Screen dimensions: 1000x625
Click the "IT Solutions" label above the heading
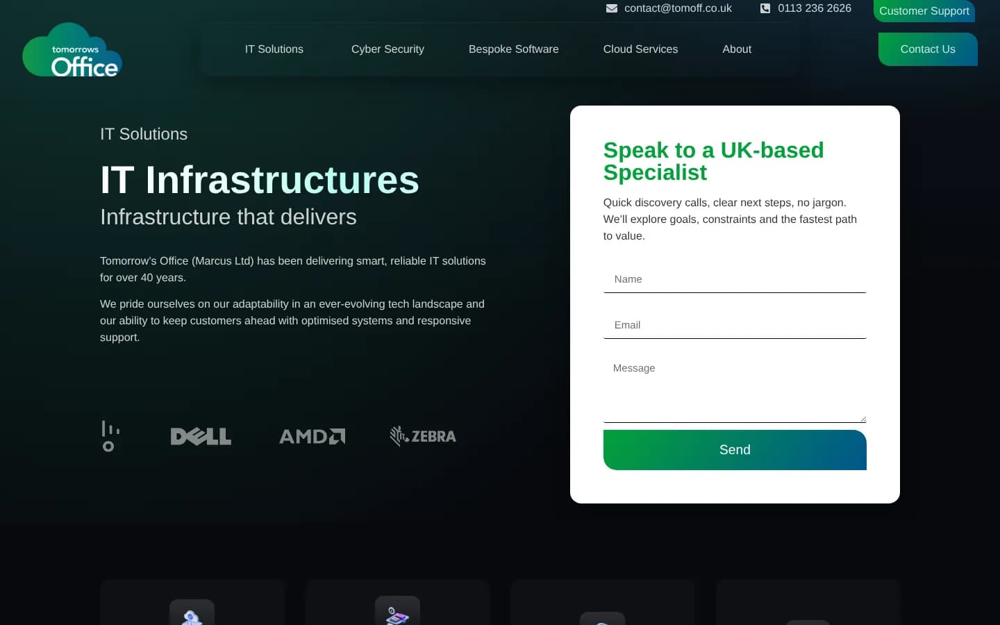[x=144, y=134]
